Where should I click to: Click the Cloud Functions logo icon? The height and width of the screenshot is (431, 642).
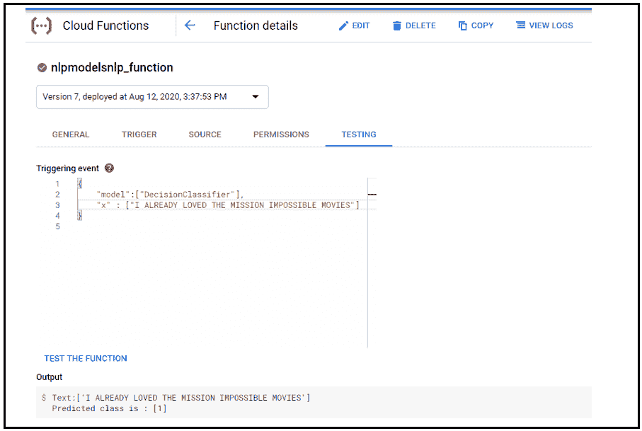(x=41, y=25)
